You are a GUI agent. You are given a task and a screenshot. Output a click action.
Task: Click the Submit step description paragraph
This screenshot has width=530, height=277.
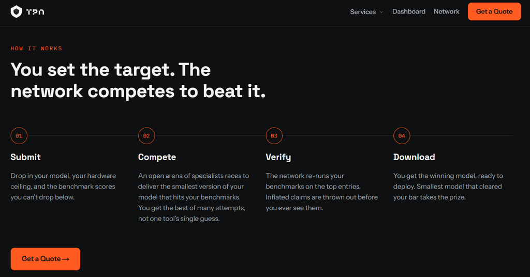pos(63,186)
